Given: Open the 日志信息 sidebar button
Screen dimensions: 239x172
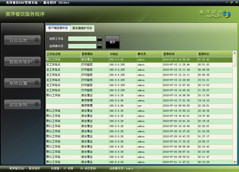Looking at the screenshot, I should coord(22,40).
